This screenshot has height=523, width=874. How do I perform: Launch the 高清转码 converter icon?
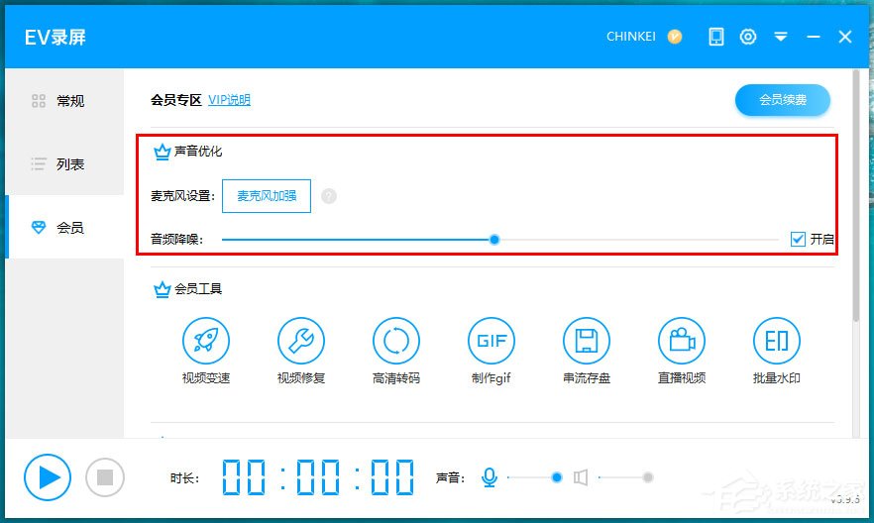[x=396, y=342]
